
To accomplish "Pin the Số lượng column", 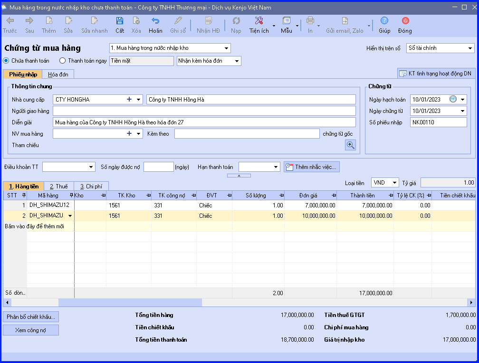I will (x=281, y=195).
